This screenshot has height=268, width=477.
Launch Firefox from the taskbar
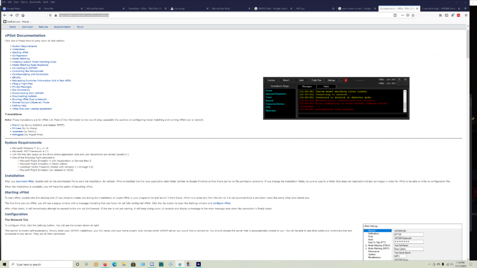coord(105,264)
